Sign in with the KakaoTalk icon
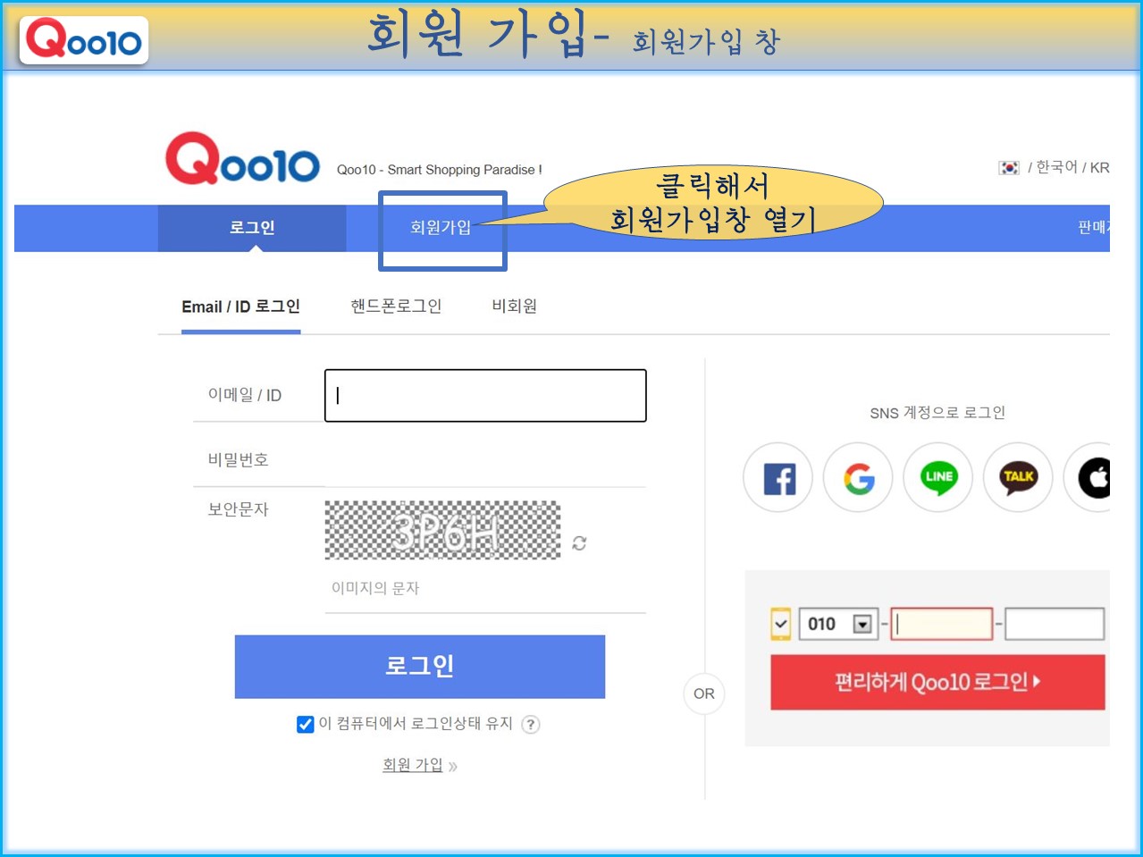This screenshot has width=1143, height=857. tap(1018, 478)
